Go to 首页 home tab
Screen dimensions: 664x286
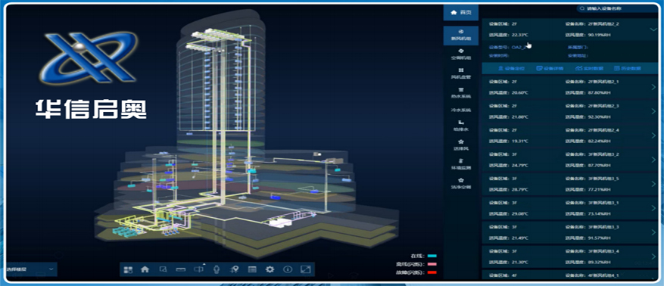[x=461, y=13]
